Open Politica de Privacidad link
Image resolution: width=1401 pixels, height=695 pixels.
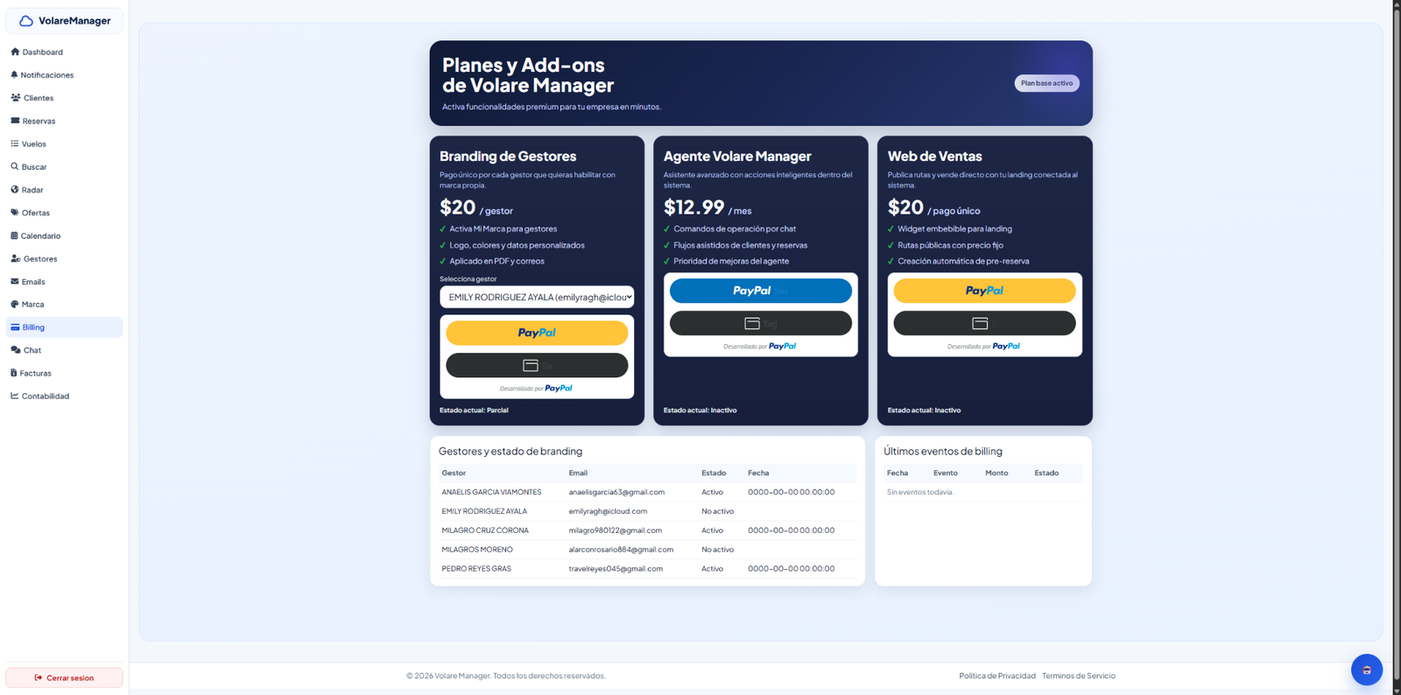pyautogui.click(x=996, y=676)
